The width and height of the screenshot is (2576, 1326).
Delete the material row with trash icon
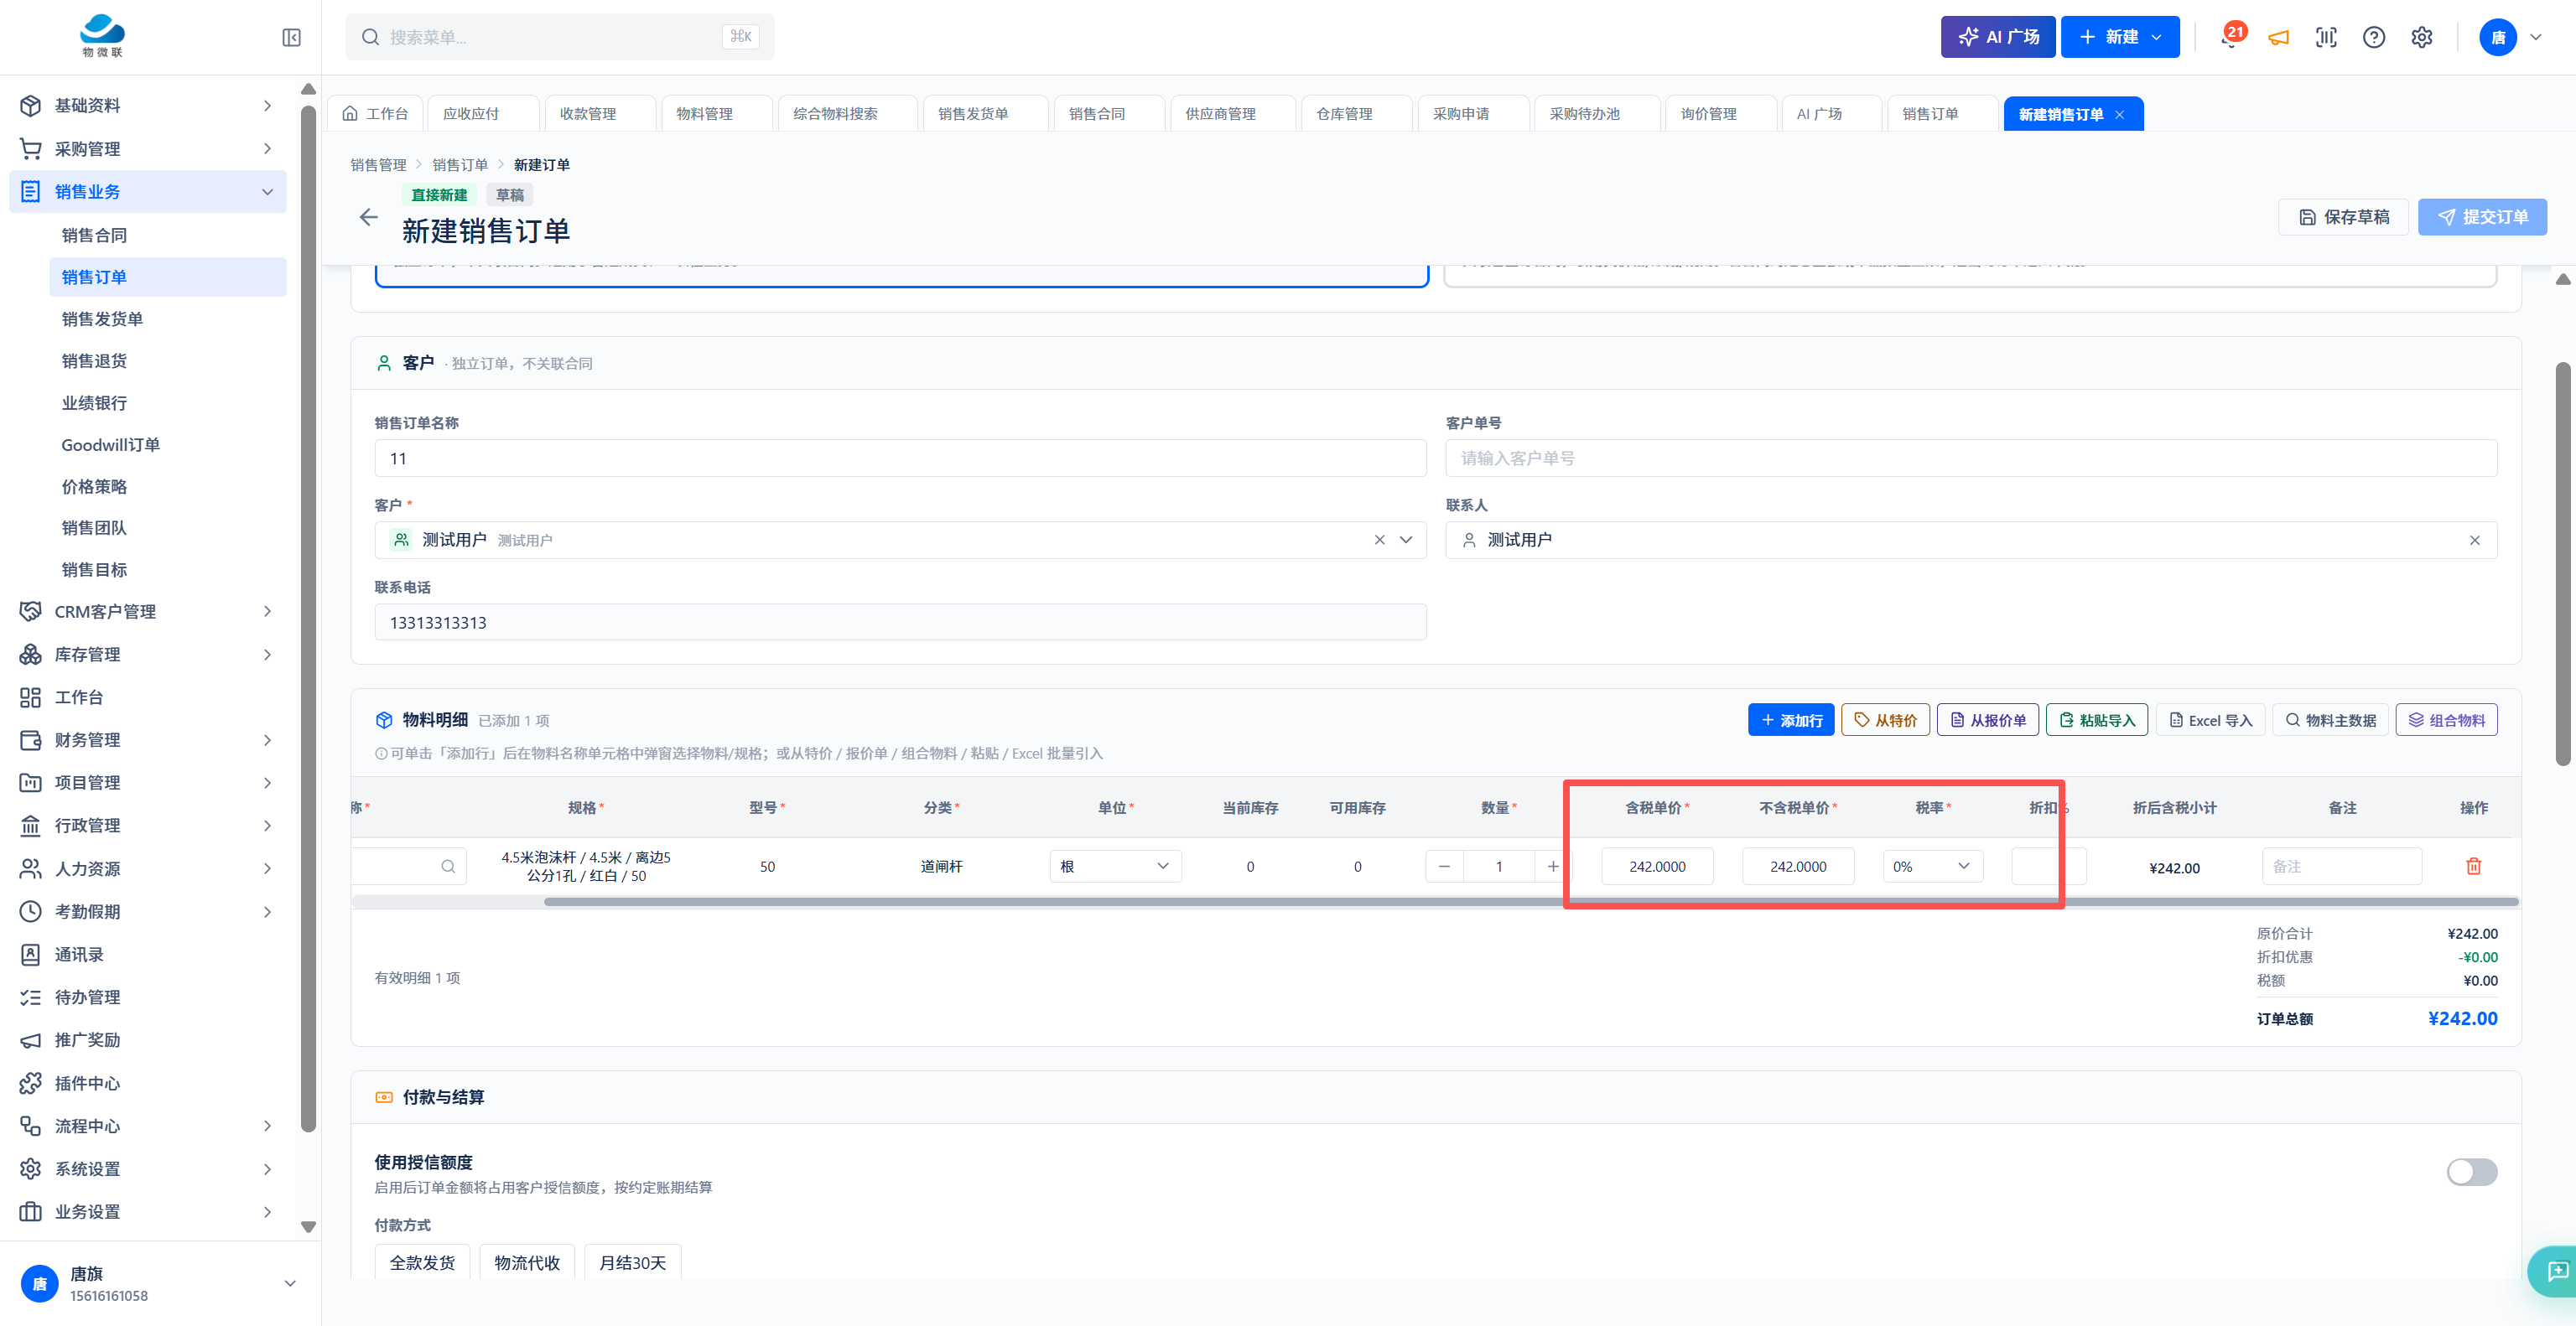click(2473, 867)
